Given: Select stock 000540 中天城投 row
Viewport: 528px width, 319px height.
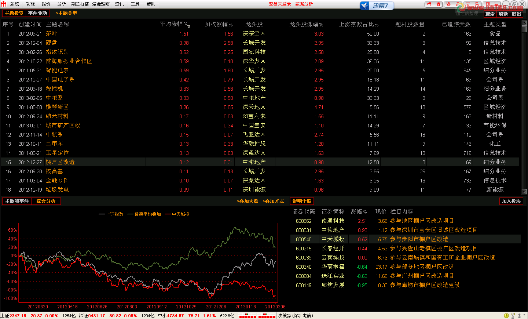Looking at the screenshot, I should (x=406, y=239).
